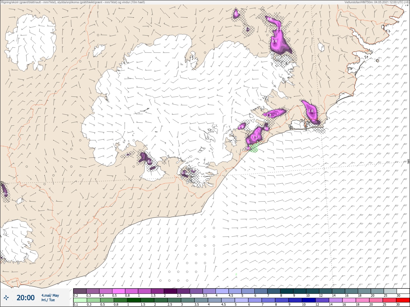Click the light green rain patch on the coast
This screenshot has width=410, height=307.
(254, 148)
